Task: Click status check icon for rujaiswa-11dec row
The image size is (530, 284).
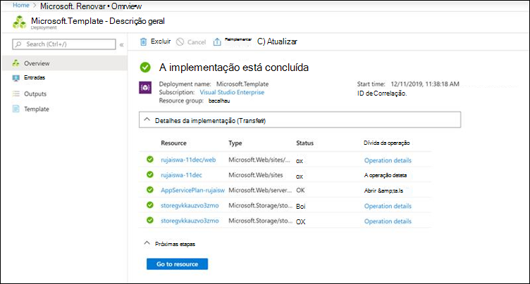Action: click(x=150, y=174)
